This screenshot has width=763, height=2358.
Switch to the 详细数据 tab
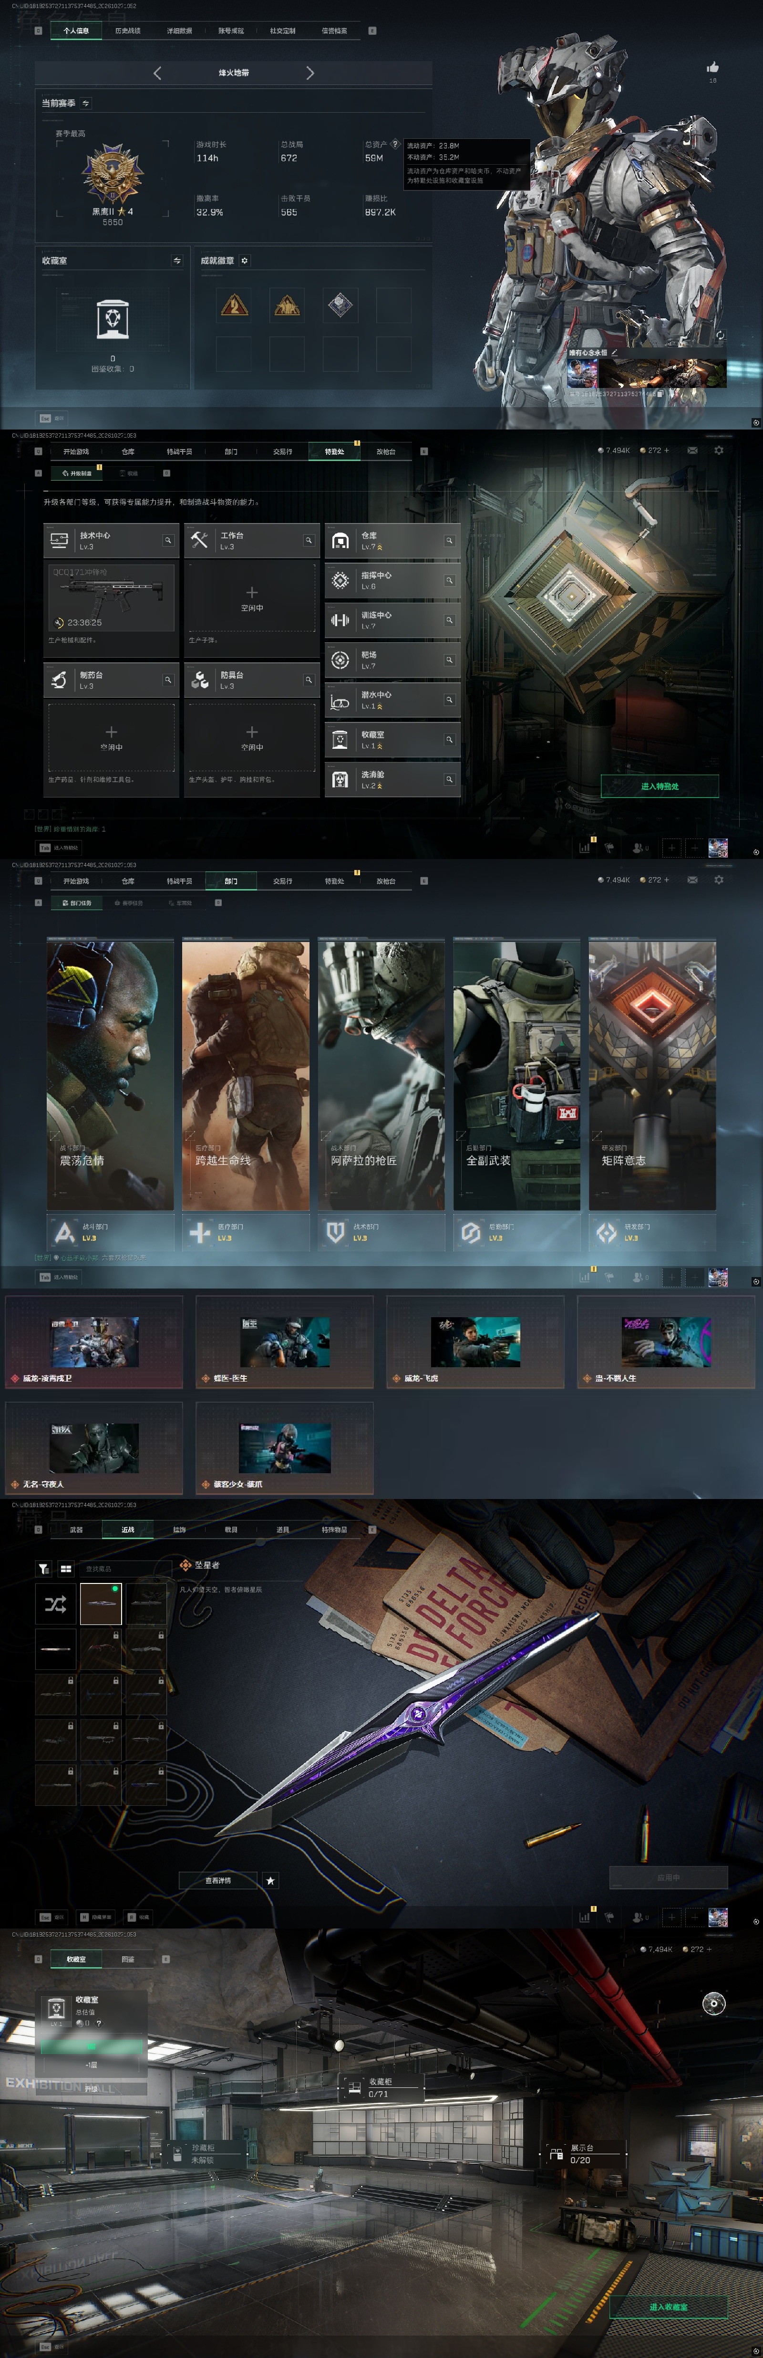coord(179,31)
